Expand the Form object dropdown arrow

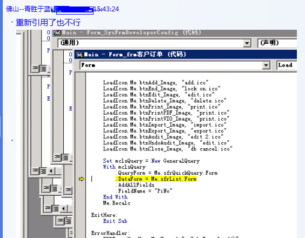pyautogui.click(x=266, y=65)
